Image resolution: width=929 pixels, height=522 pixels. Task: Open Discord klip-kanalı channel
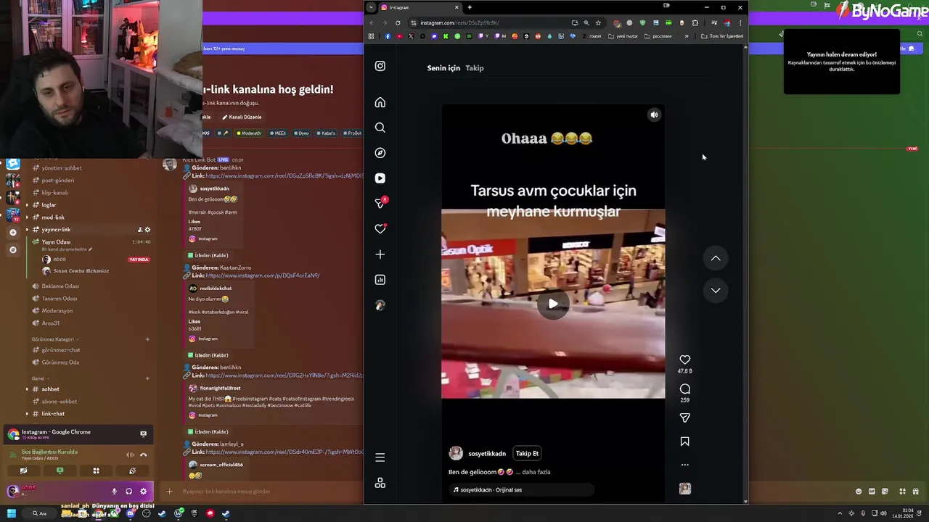point(54,193)
